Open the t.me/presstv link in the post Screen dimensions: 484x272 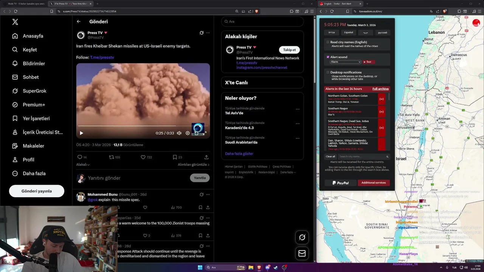coord(102,57)
